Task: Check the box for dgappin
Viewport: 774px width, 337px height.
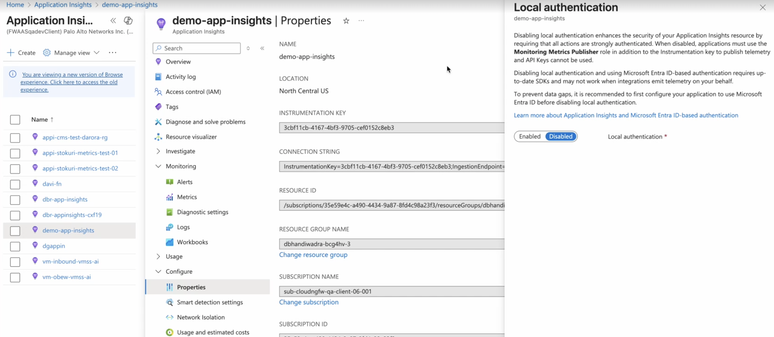Action: pos(15,246)
